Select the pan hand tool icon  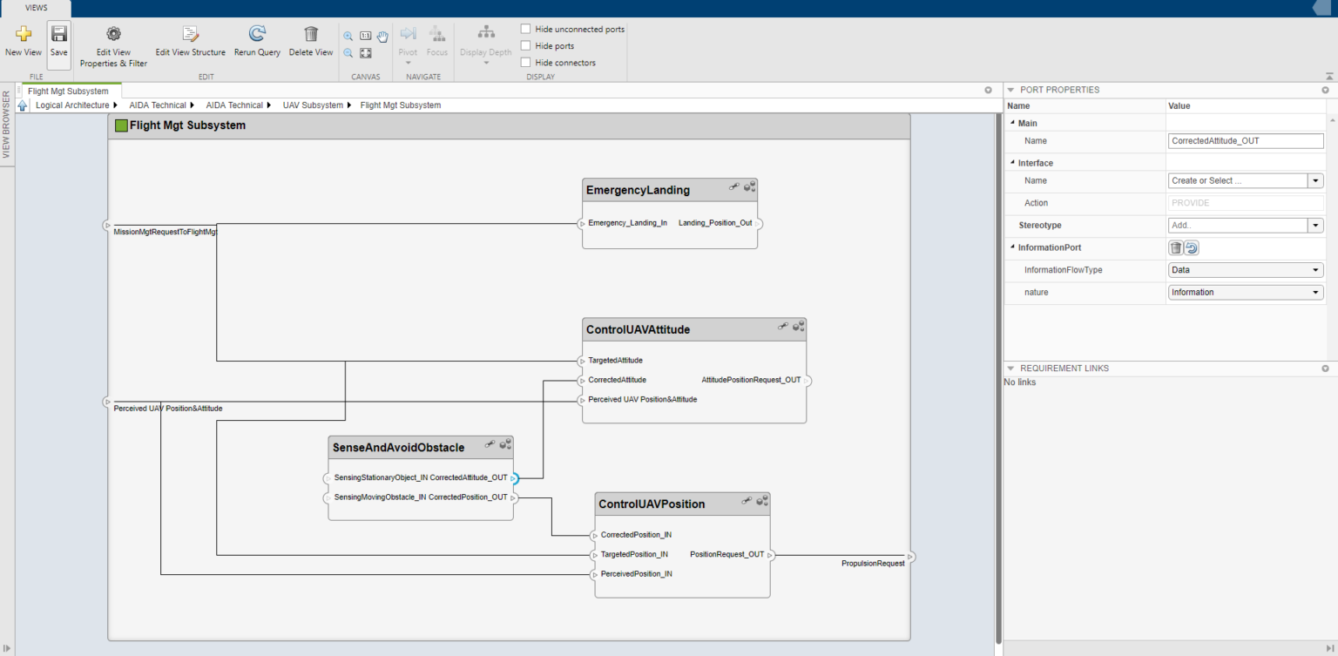382,37
